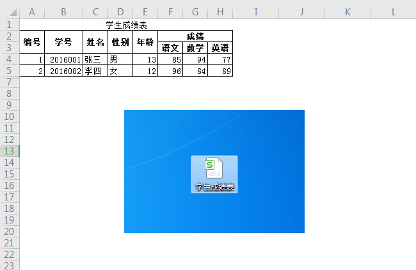The width and height of the screenshot is (416, 270).
Task: Select the 数学 score 94 cell
Action: 195,59
